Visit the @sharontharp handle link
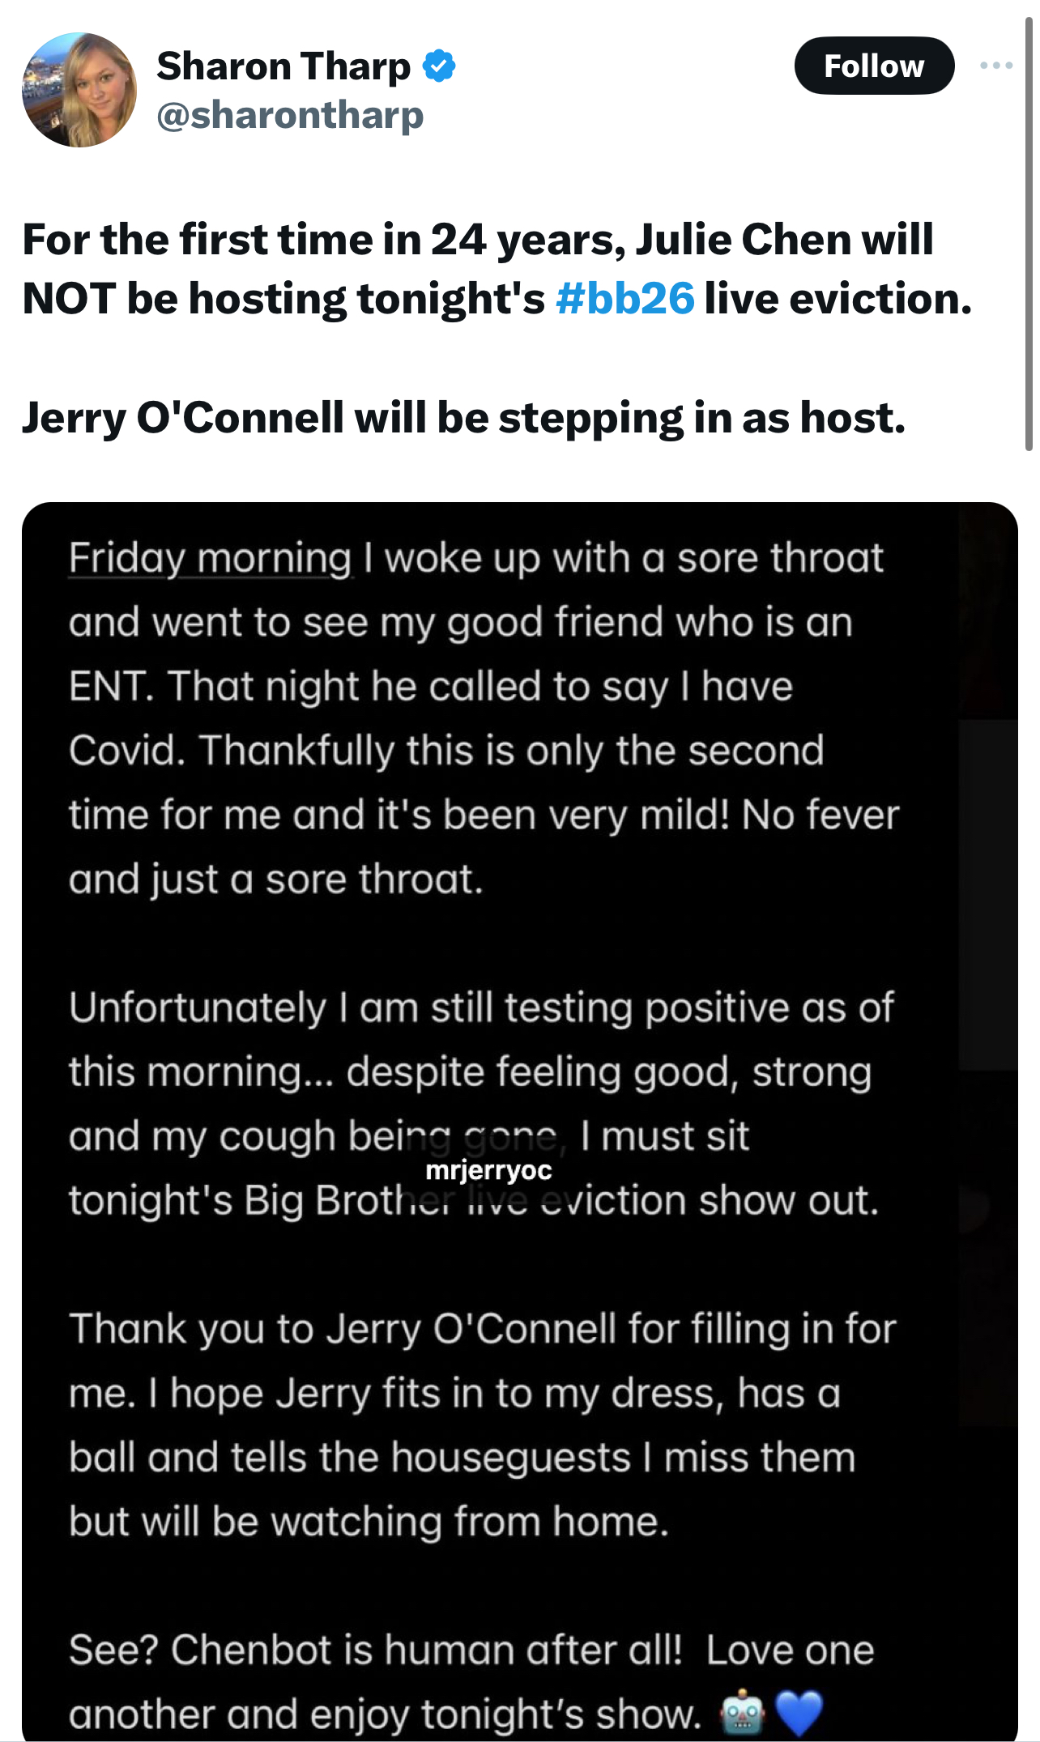The height and width of the screenshot is (1742, 1040). (x=290, y=115)
